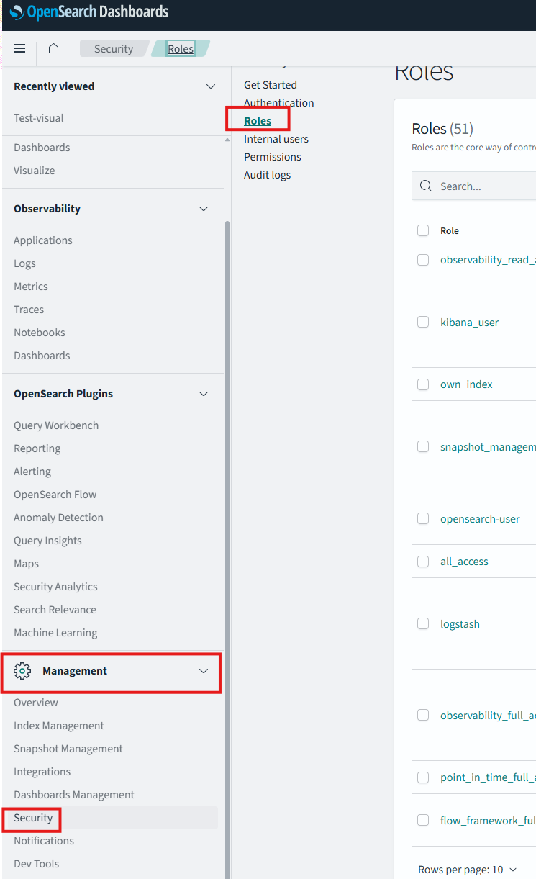This screenshot has width=536, height=879.
Task: Click the OpenSearch Dashboards logo
Action: tap(89, 12)
